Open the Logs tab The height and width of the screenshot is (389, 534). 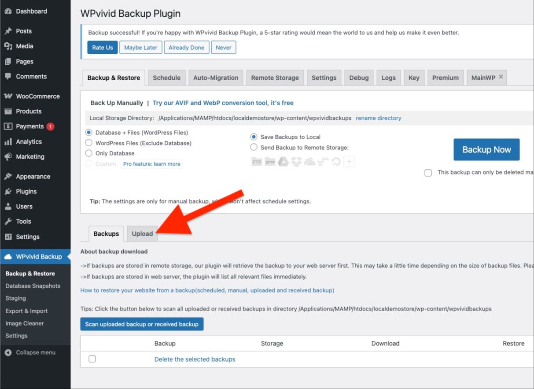pos(388,78)
